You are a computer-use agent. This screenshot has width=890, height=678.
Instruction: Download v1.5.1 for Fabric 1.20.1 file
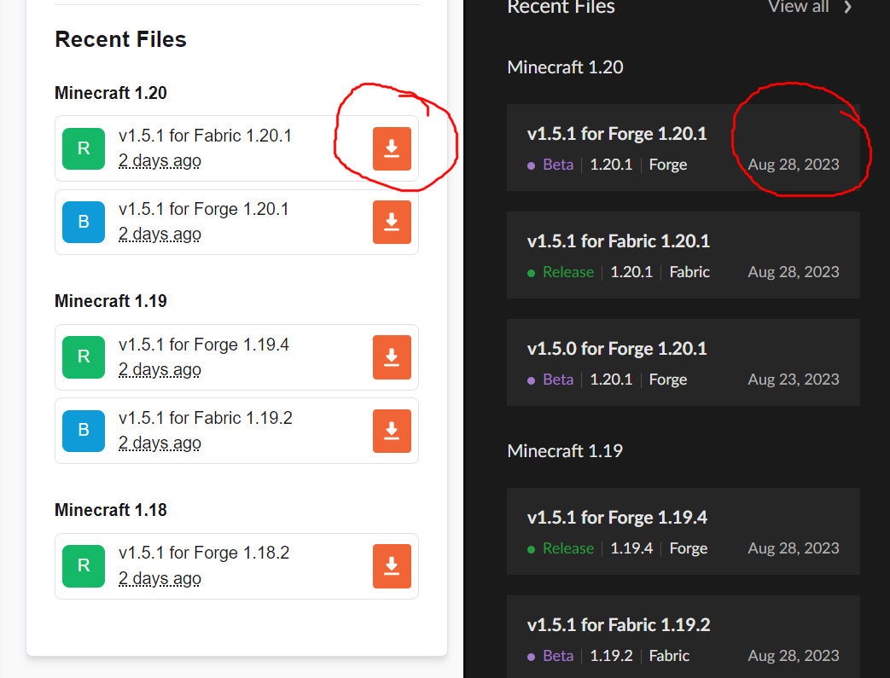(x=392, y=148)
